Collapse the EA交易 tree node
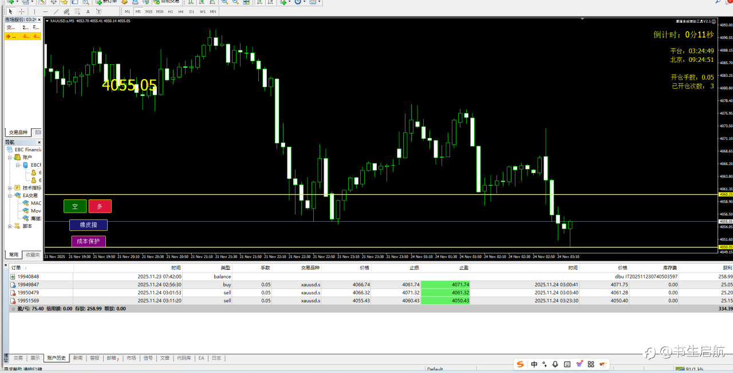 click(10, 195)
